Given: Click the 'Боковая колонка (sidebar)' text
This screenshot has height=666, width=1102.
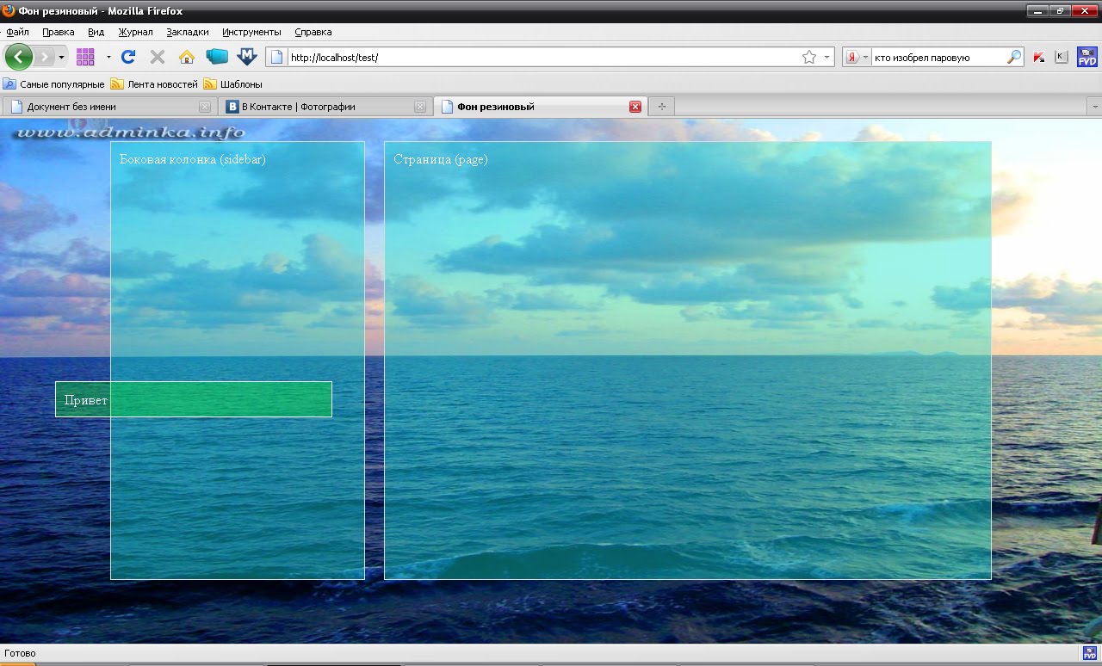Looking at the screenshot, I should (x=193, y=159).
